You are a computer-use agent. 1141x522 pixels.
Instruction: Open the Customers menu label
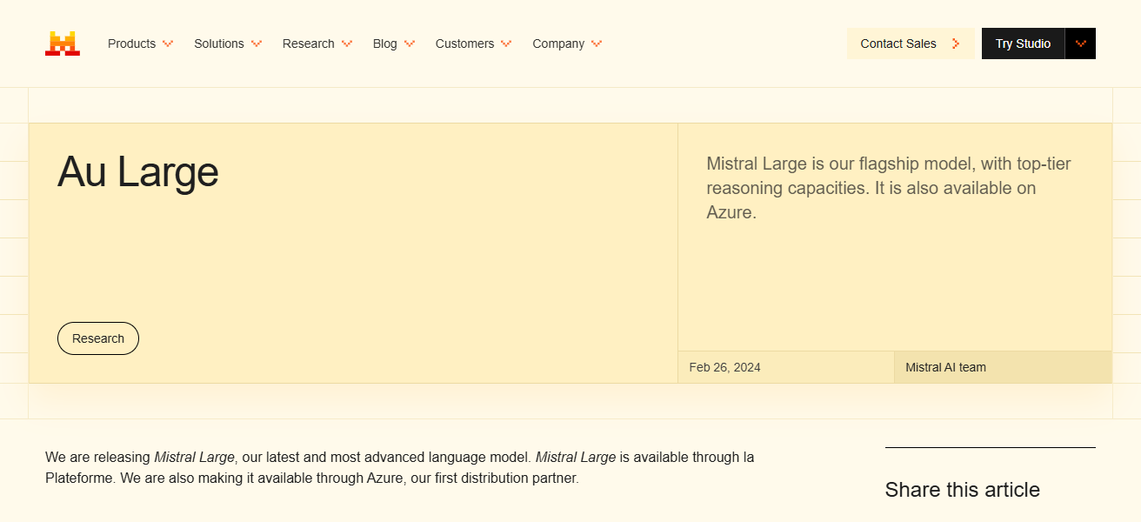pos(464,43)
